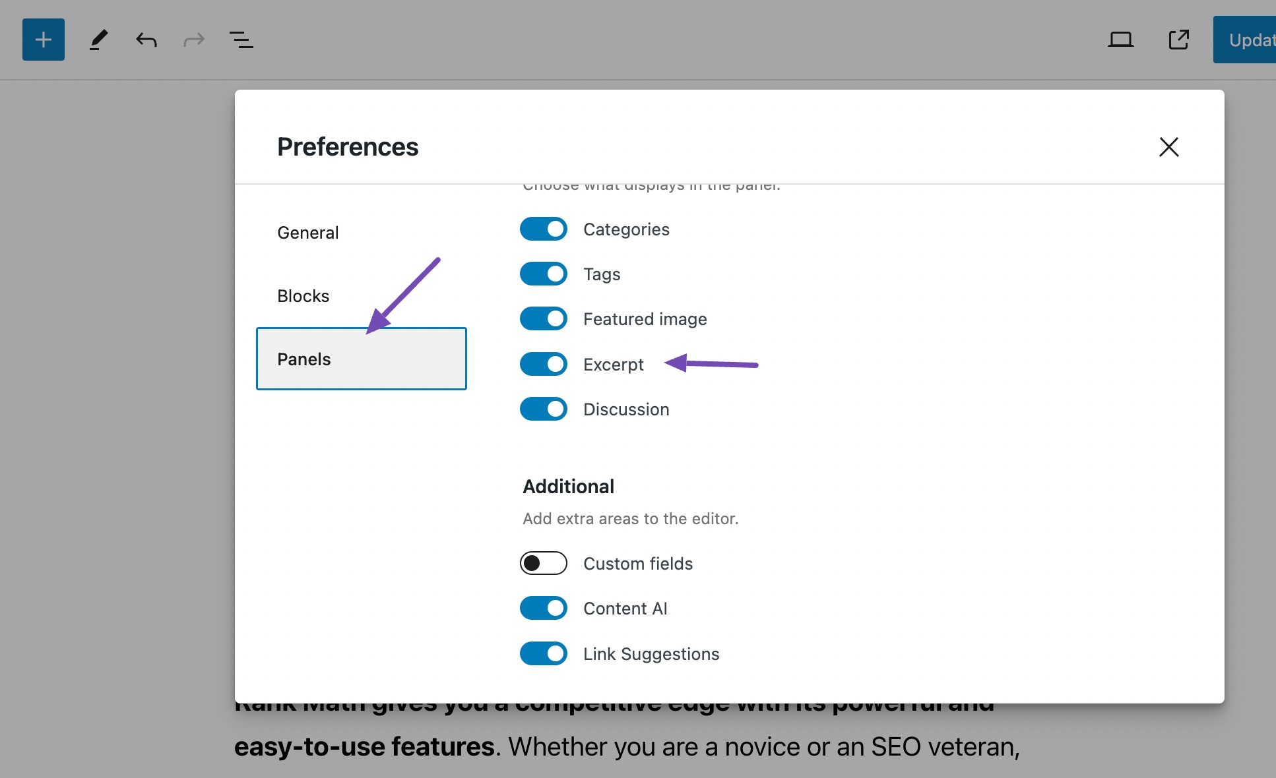Select the Blocks preferences tab
1276x778 pixels.
point(303,295)
